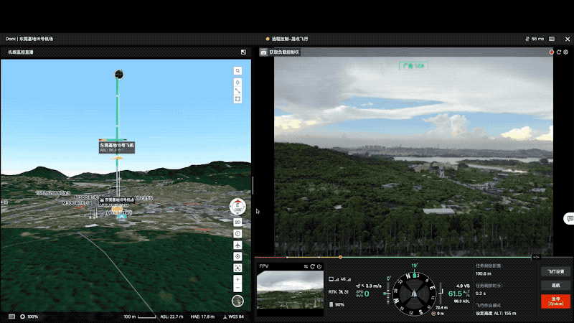Click the heading compass dial in HUD

pyautogui.click(x=415, y=294)
